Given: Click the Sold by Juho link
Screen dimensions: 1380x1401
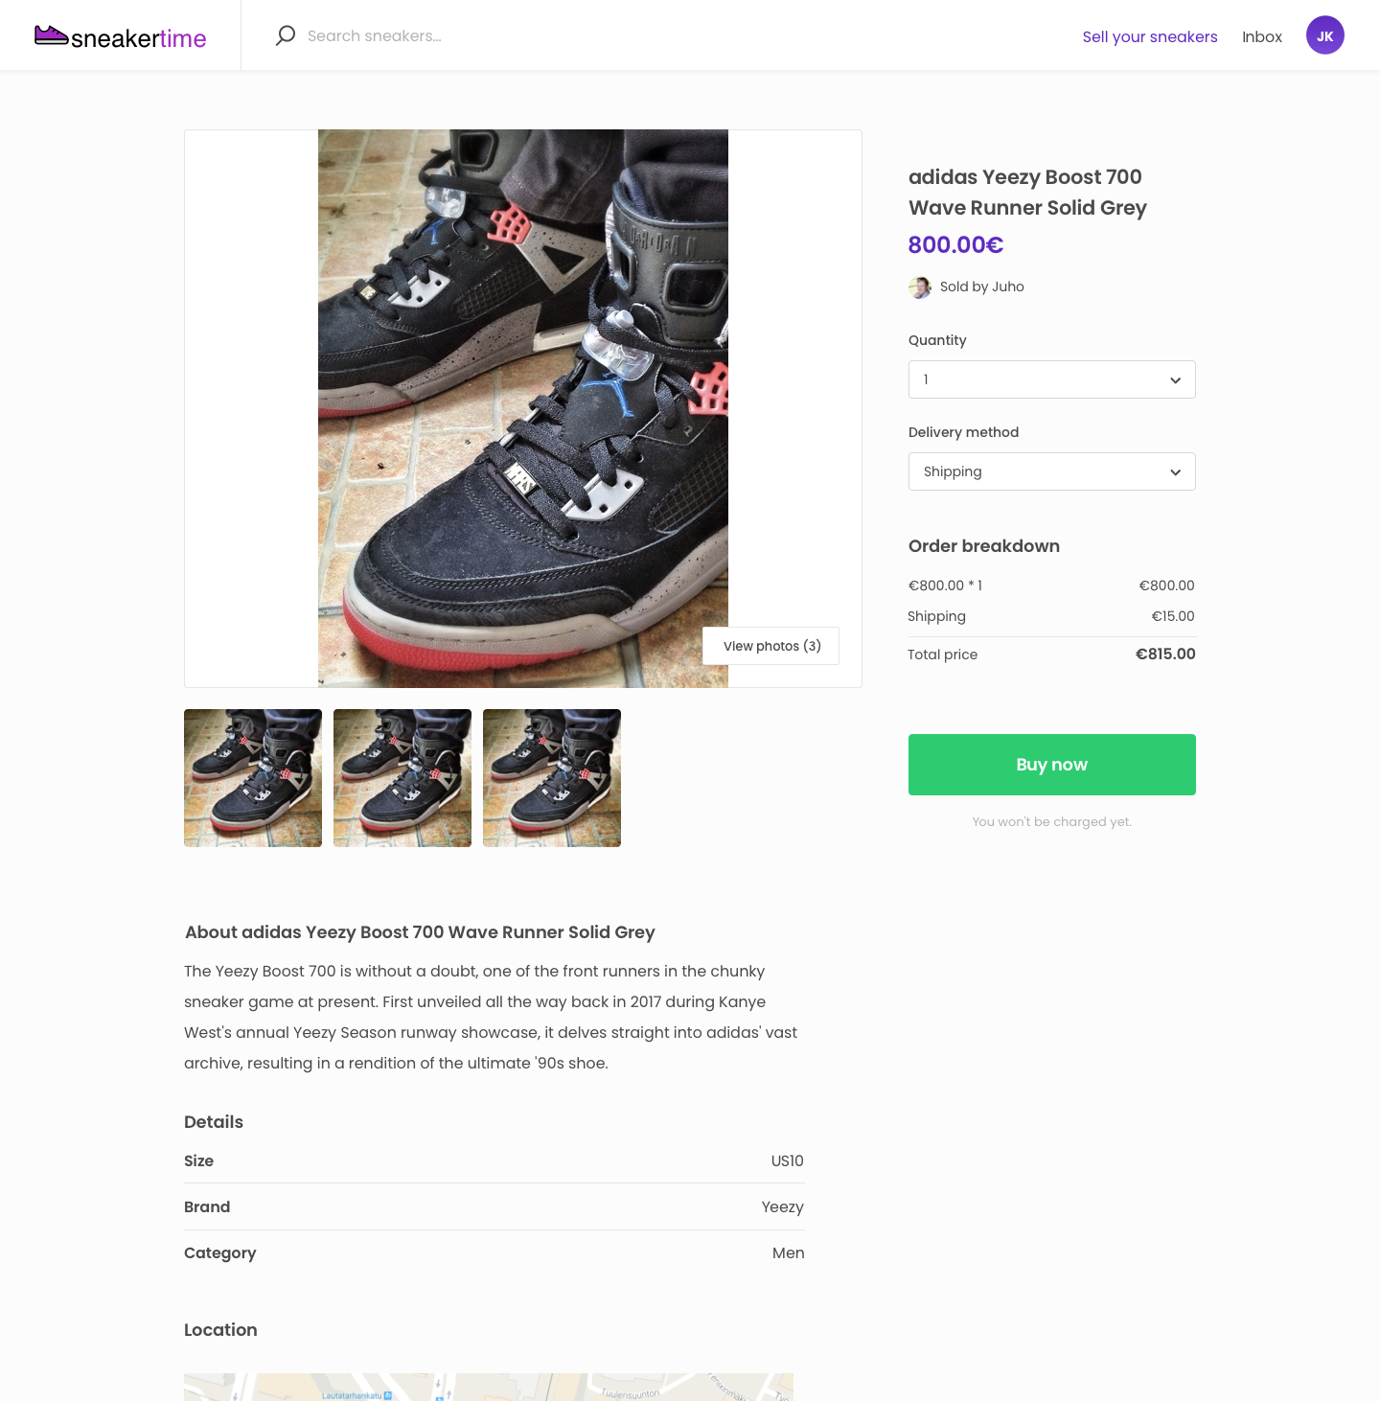Looking at the screenshot, I should [x=982, y=287].
